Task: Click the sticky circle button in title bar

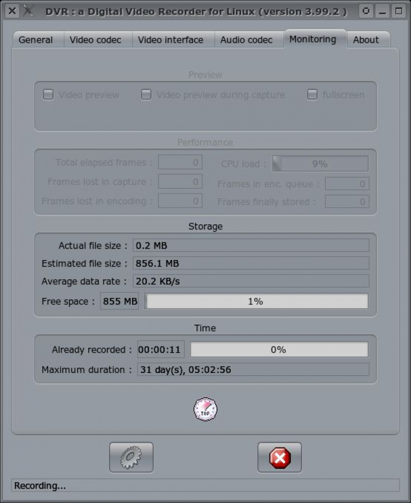Action: pos(366,10)
